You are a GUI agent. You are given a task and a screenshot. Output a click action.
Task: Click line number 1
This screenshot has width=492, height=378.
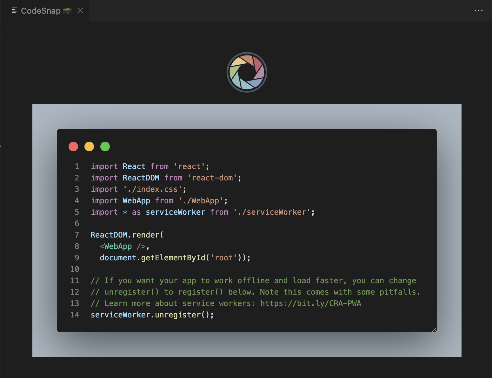[x=77, y=166]
